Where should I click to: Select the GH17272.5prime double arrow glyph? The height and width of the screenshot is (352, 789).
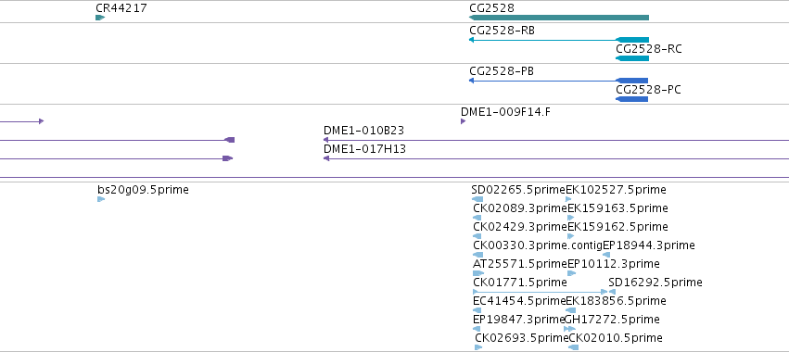click(569, 329)
